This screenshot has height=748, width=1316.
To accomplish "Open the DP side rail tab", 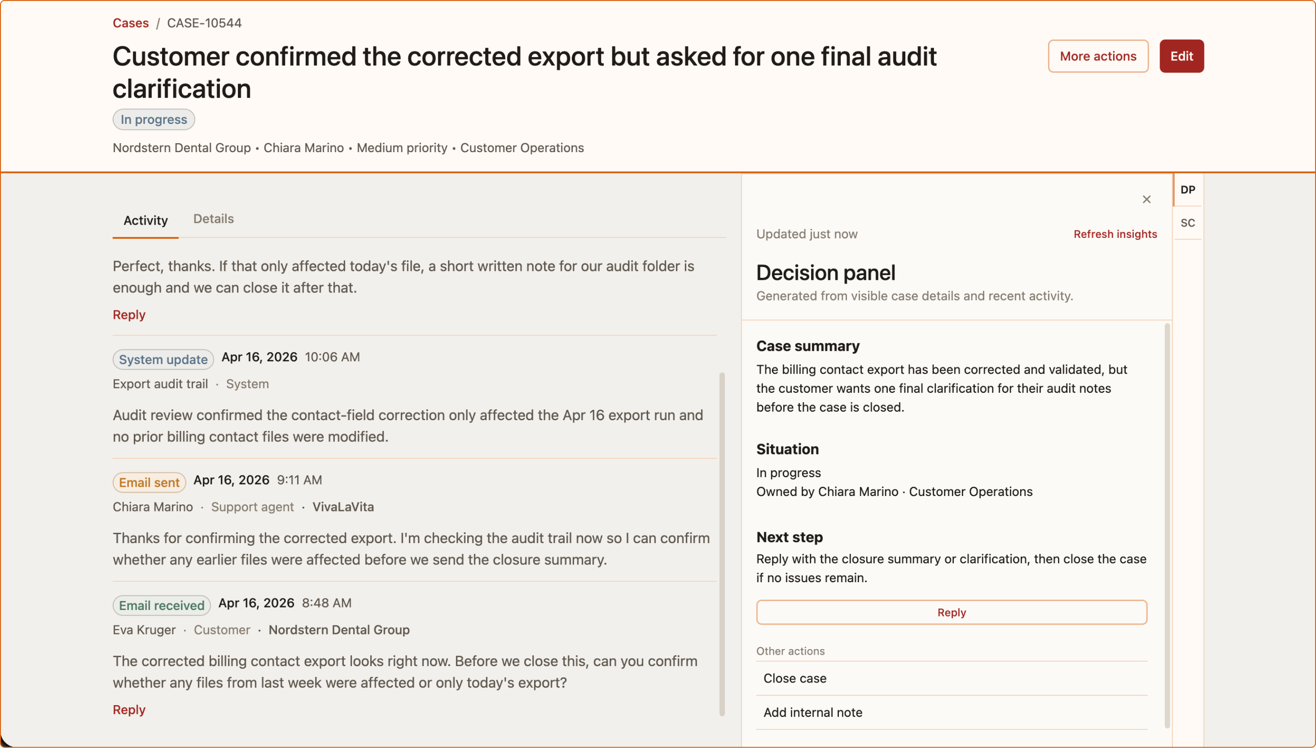I will (1187, 190).
